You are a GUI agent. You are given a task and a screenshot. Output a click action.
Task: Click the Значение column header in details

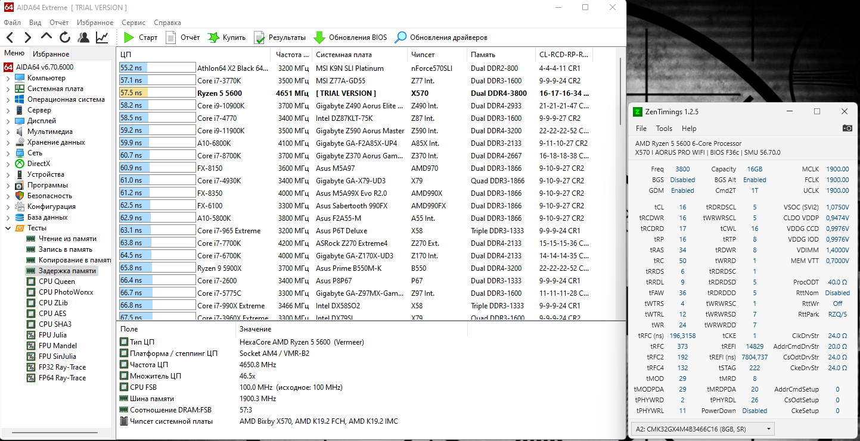tap(351, 329)
